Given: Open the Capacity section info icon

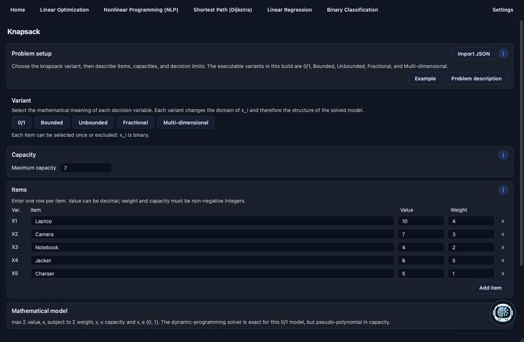Looking at the screenshot, I should point(503,155).
